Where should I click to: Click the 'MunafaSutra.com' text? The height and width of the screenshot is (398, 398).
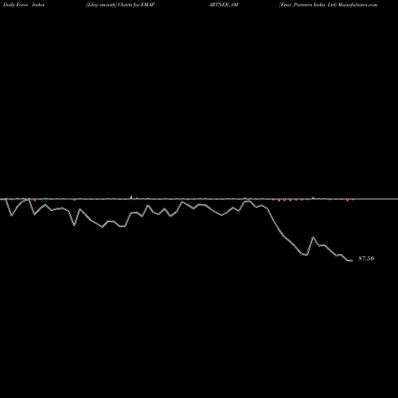[357, 5]
